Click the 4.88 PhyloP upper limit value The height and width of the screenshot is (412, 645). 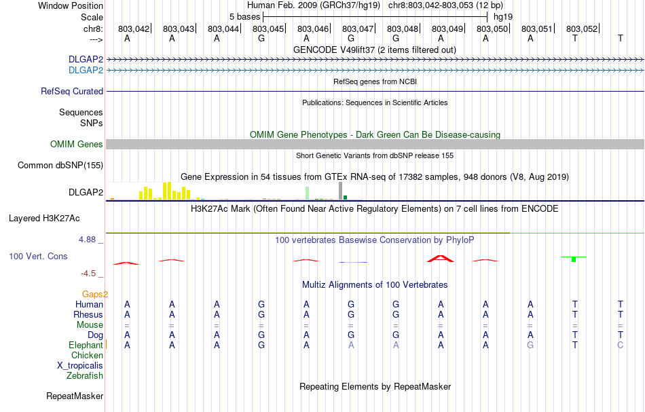tap(87, 240)
